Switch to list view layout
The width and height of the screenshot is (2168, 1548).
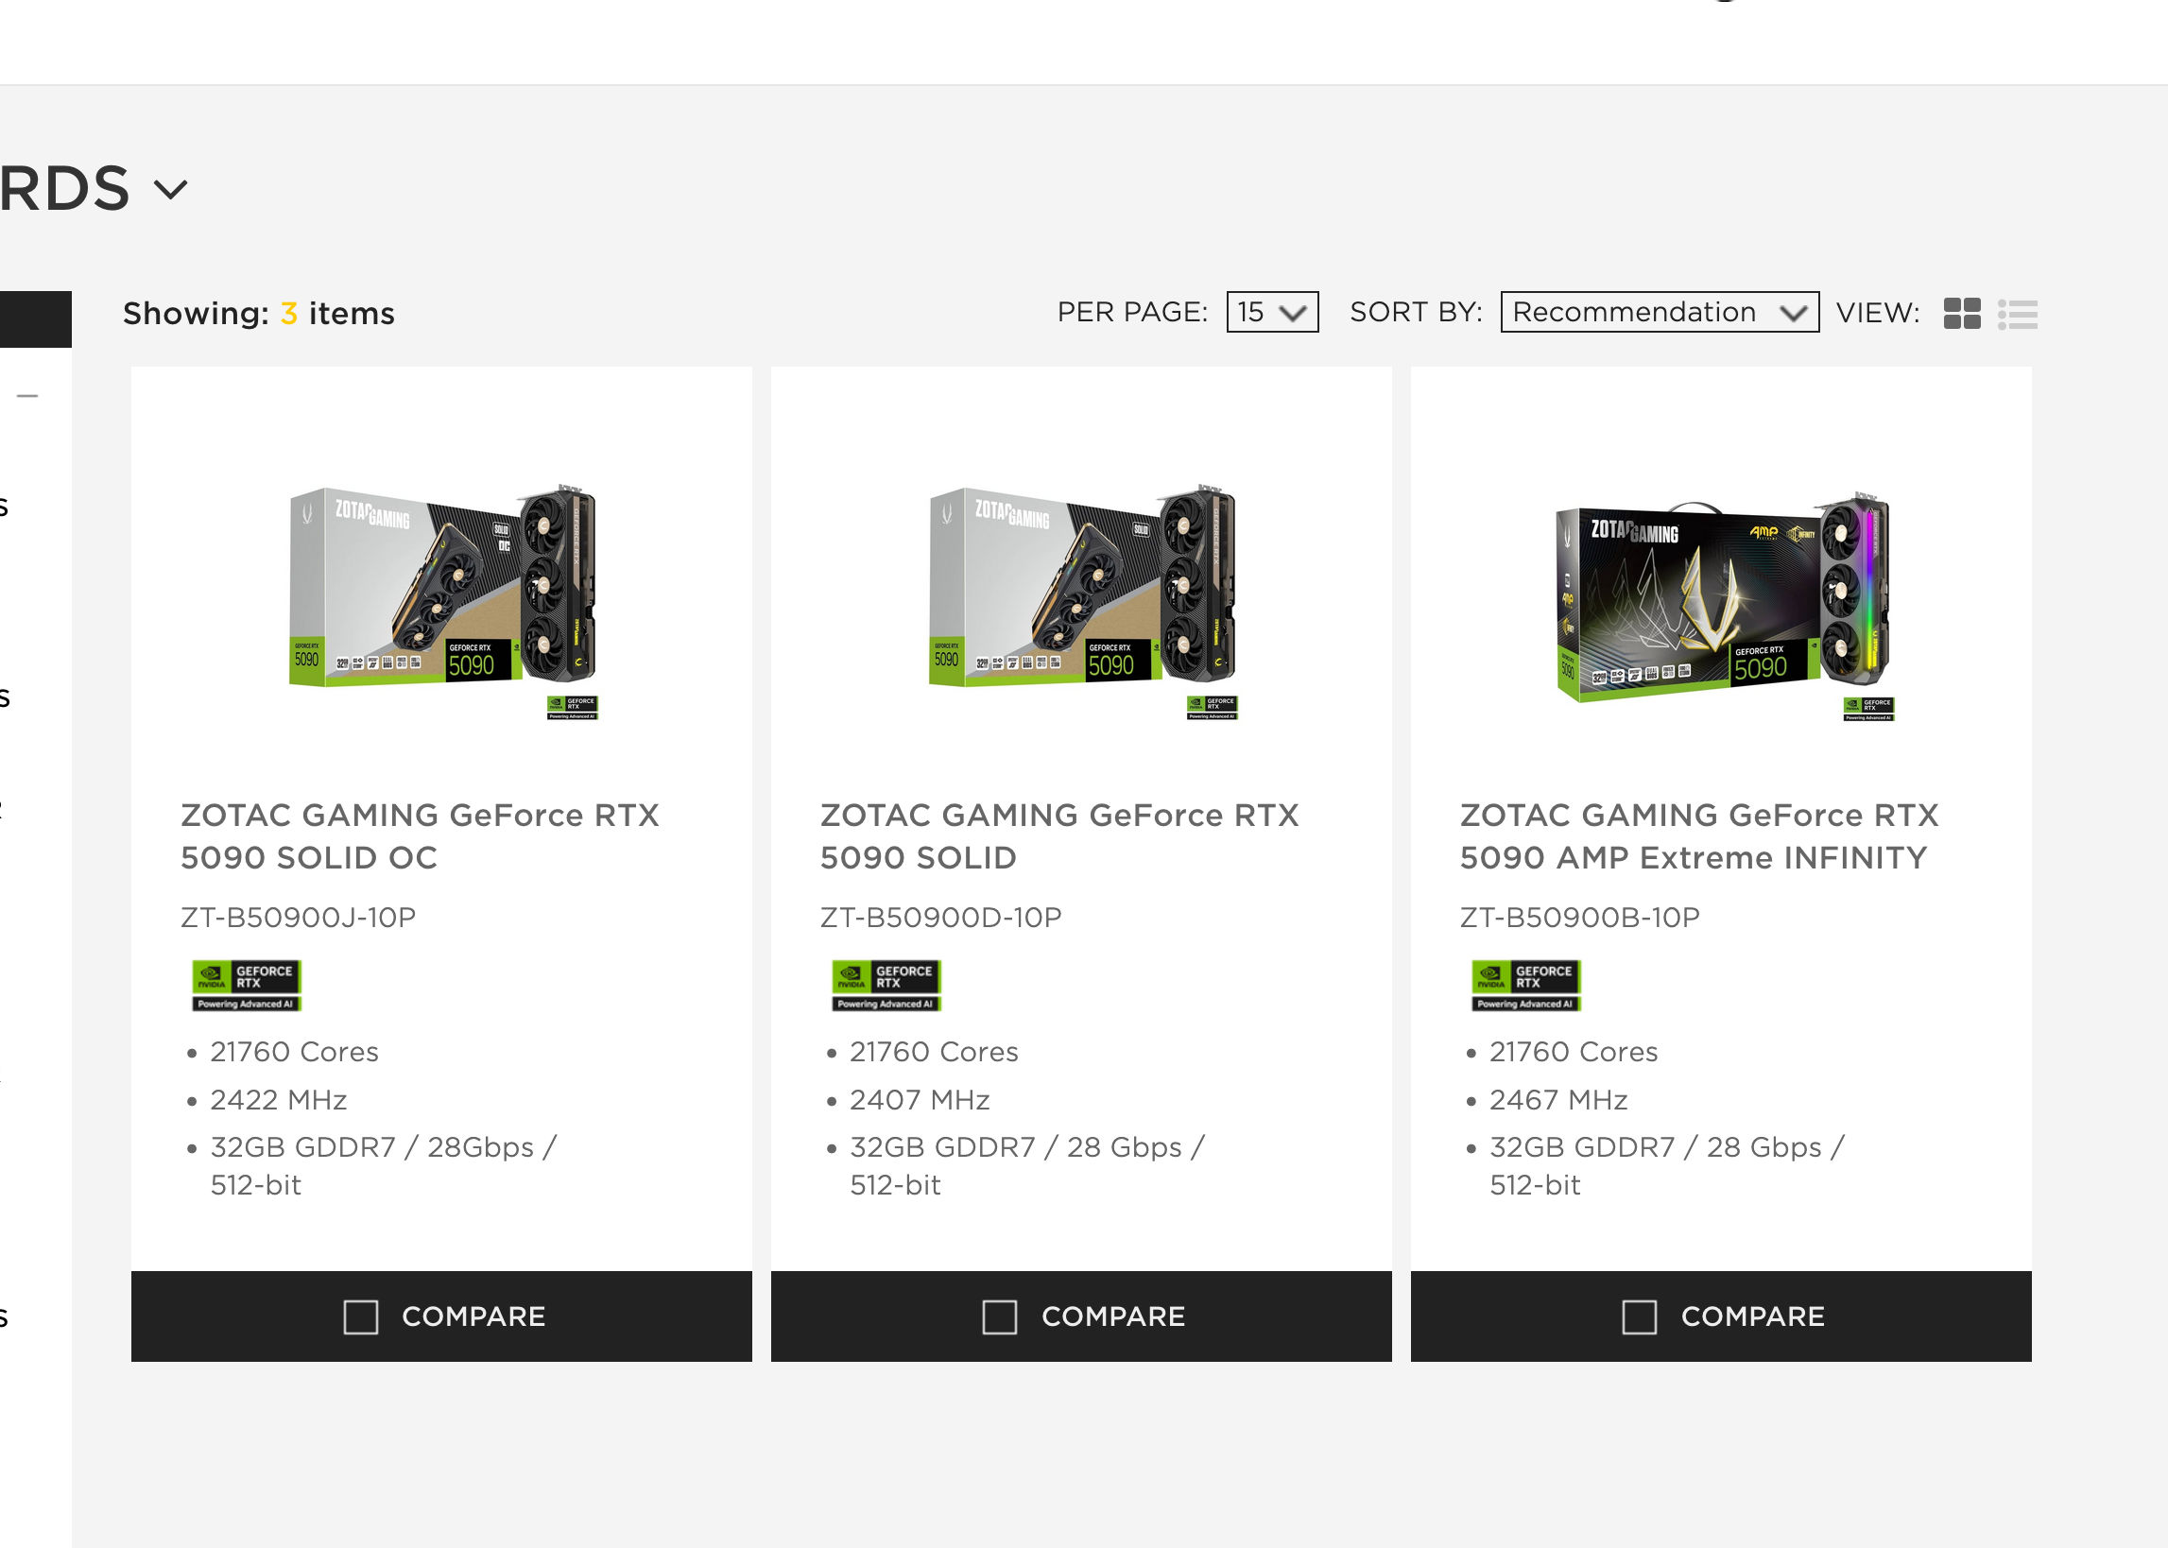tap(2018, 314)
